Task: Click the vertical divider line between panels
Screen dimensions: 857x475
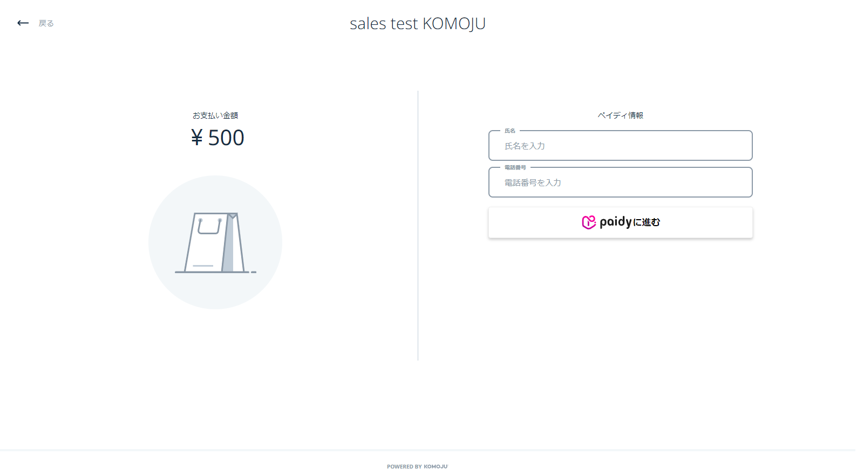Action: pos(418,226)
